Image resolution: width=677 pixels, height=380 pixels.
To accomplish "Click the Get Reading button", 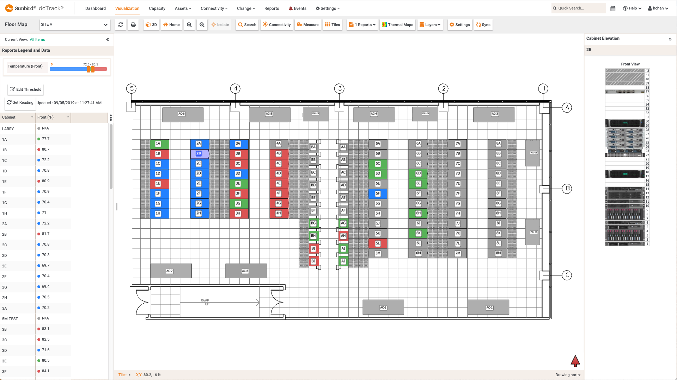I will point(20,103).
